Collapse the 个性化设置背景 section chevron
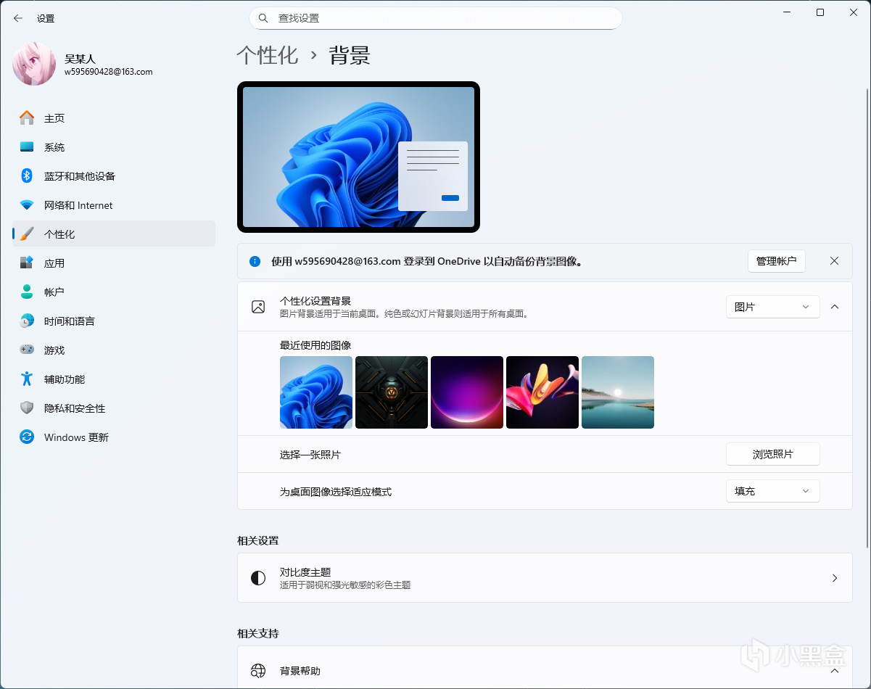The width and height of the screenshot is (871, 689). pos(835,307)
